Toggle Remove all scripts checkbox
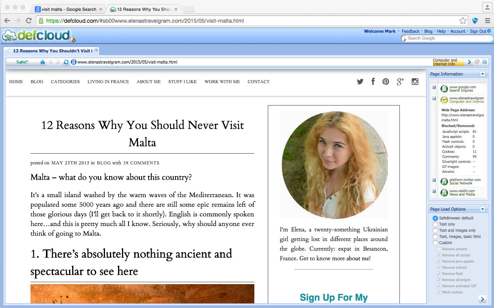Screen dimensions: 494x308 tap(439, 255)
